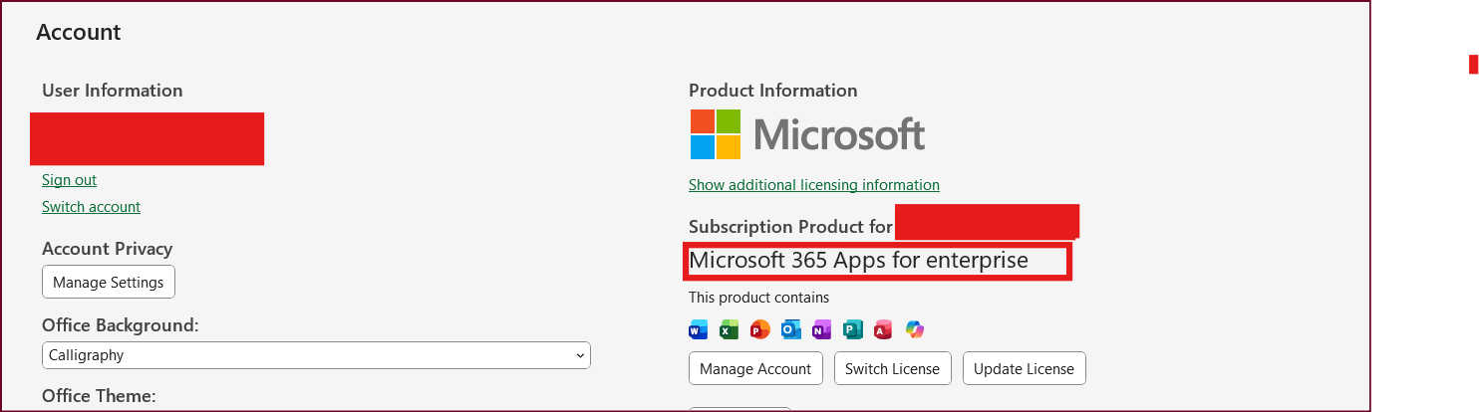This screenshot has height=412, width=1479.
Task: Click the PowerPoint app icon
Action: 760,329
